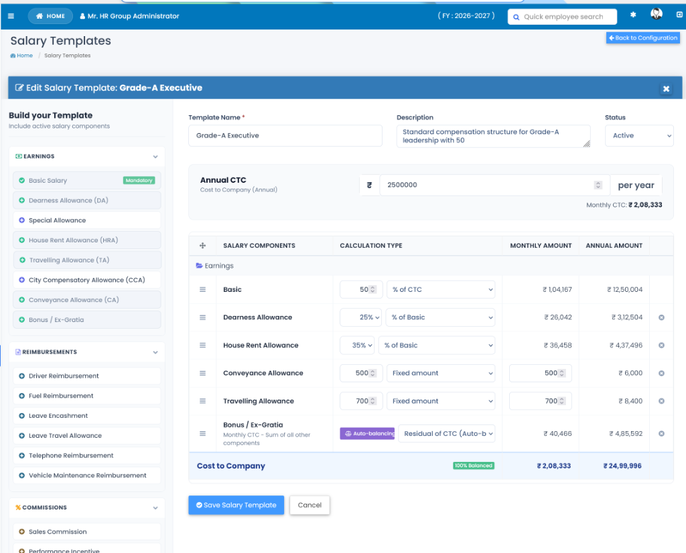Click the move icon in table header

pyautogui.click(x=202, y=246)
